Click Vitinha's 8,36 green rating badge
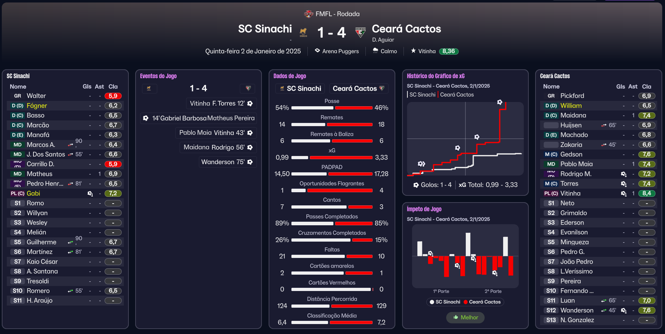Screen dimensions: 665x334 coord(449,51)
